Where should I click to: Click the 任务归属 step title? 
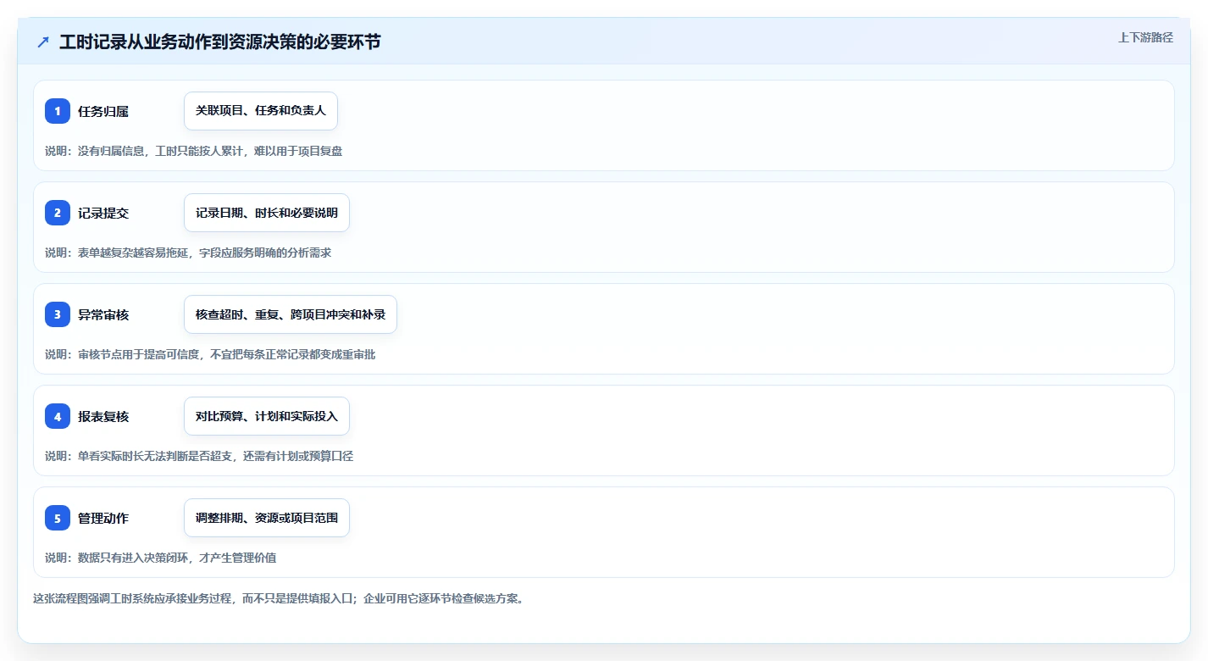point(103,111)
